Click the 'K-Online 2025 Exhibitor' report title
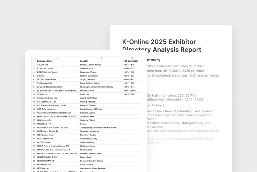Screen dimensions: 257x172 [159, 42]
